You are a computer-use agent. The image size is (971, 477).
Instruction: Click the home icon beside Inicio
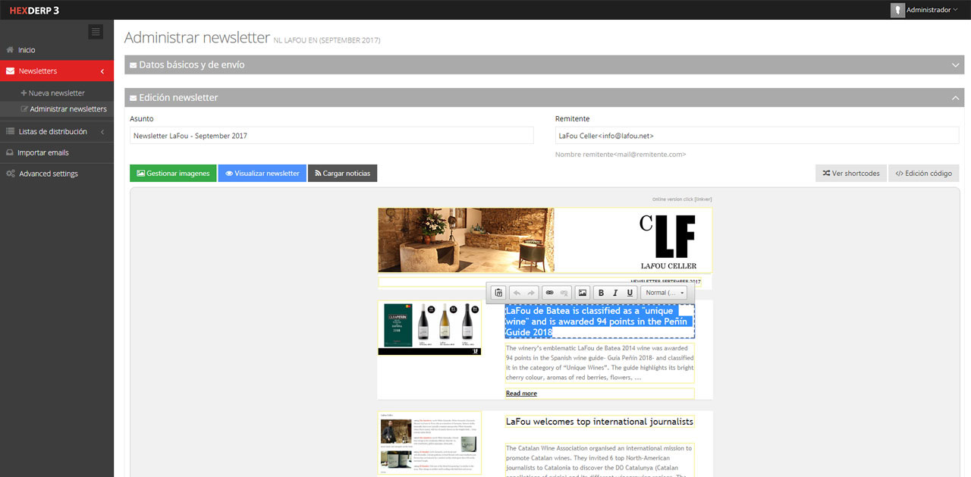pyautogui.click(x=10, y=50)
